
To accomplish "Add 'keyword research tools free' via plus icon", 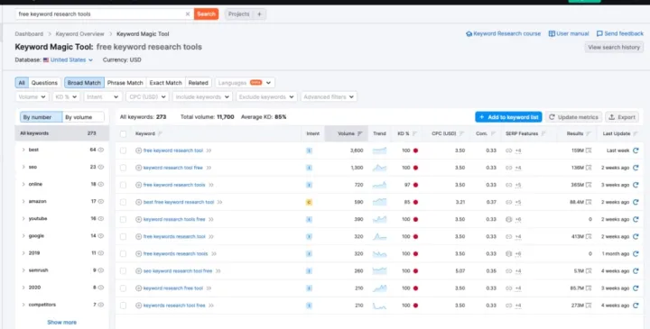I will point(138,219).
